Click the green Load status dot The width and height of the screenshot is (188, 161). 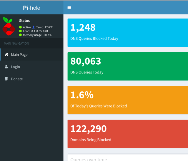pyautogui.click(x=20, y=31)
